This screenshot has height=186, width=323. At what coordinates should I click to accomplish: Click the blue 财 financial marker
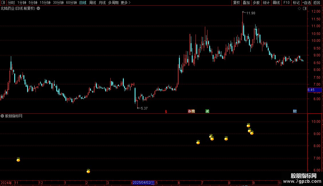pos(295,111)
